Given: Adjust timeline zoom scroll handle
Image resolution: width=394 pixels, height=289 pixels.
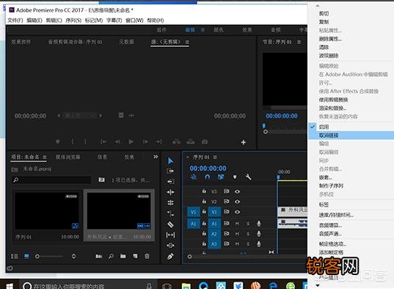Looking at the screenshot, I should pyautogui.click(x=189, y=257).
